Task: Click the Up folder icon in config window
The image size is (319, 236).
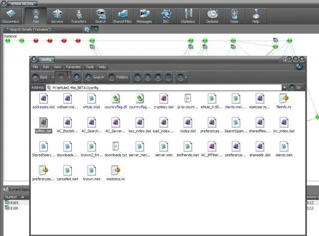Action: point(76,77)
